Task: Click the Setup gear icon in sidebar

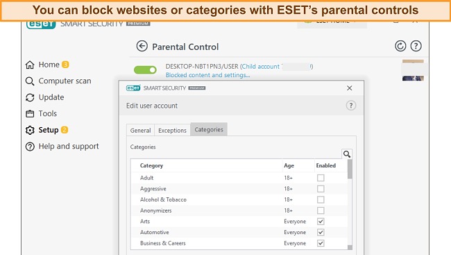Action: click(30, 130)
